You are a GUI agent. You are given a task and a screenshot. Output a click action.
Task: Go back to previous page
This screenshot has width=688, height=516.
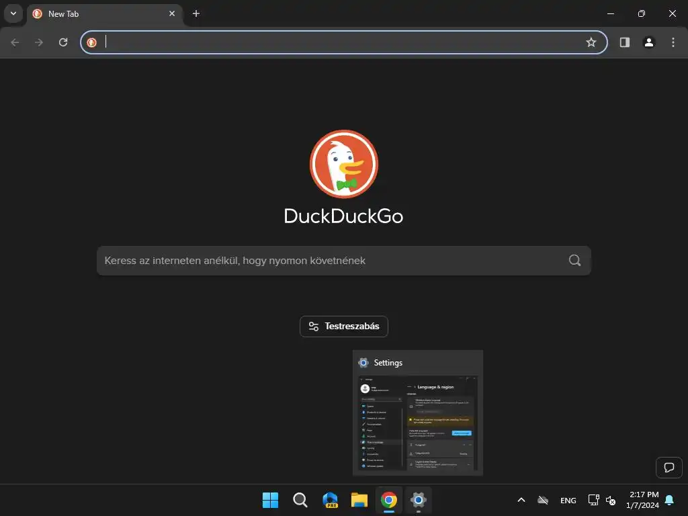15,42
